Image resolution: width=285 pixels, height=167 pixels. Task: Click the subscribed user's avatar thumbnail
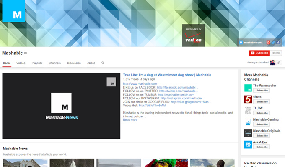(273, 63)
